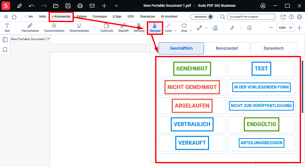Select the Oval shape tool

[x=184, y=28]
